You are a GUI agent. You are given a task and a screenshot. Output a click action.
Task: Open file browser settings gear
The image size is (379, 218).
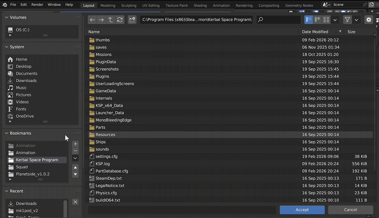tap(369, 20)
